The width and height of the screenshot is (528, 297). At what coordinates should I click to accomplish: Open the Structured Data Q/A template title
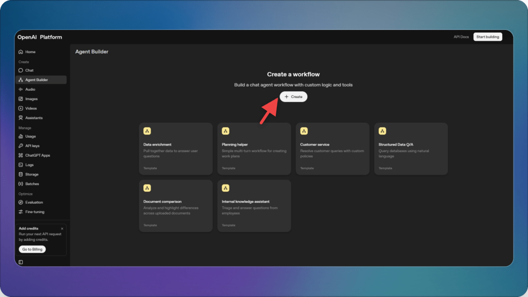(395, 144)
